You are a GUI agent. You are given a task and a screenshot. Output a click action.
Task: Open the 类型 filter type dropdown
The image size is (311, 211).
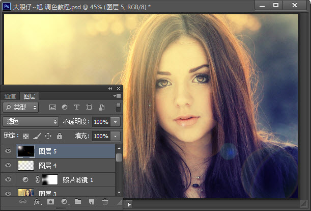pyautogui.click(x=21, y=108)
